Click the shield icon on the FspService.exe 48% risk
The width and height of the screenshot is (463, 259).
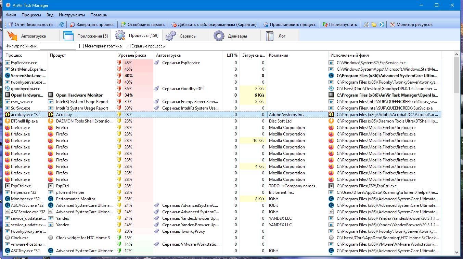click(119, 63)
